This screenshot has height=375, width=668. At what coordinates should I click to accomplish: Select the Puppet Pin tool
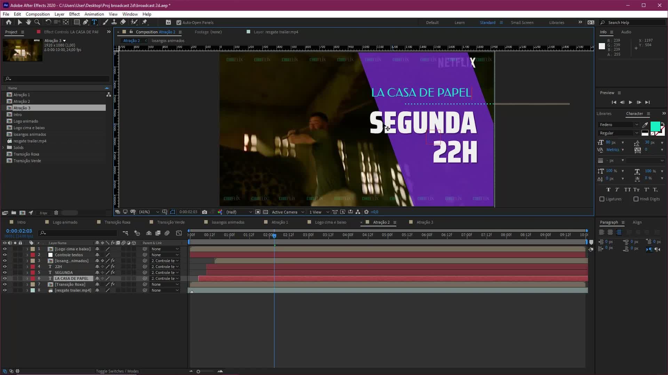[x=145, y=22]
